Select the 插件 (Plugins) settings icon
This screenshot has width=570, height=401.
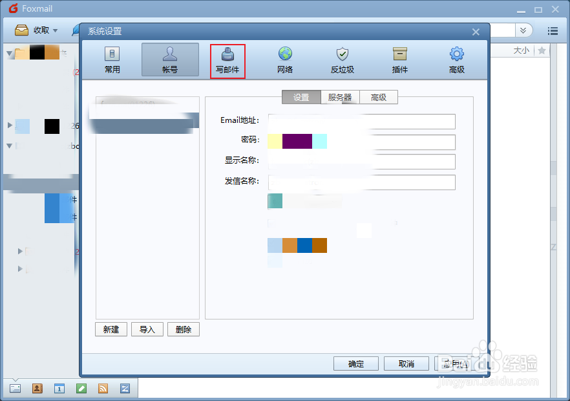[x=399, y=60]
